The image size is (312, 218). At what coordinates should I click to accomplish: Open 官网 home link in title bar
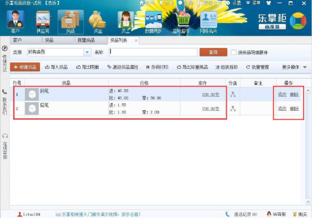(x=147, y=3)
